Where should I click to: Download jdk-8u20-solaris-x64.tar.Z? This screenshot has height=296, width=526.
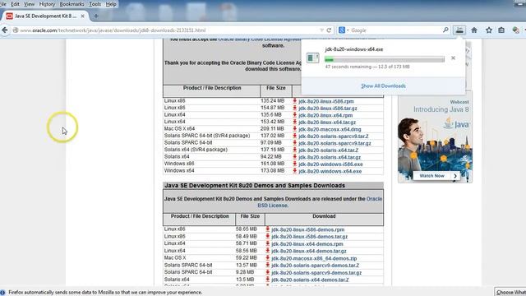coord(329,150)
